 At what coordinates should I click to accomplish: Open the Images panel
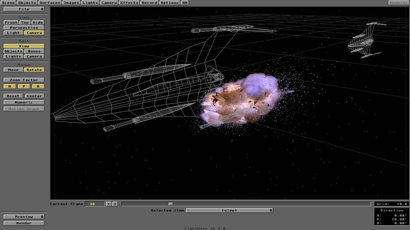(x=71, y=3)
